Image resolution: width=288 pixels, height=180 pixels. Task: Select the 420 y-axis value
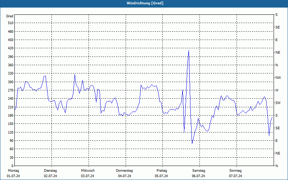(x=11, y=48)
